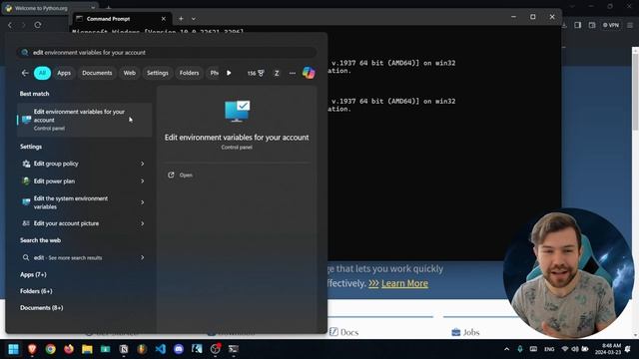Screen dimensions: 639x359
Task: Switch to the Web search filter
Action: (129, 73)
